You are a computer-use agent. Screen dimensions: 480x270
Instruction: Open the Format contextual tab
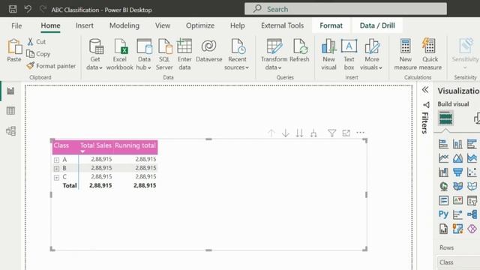[x=331, y=25]
